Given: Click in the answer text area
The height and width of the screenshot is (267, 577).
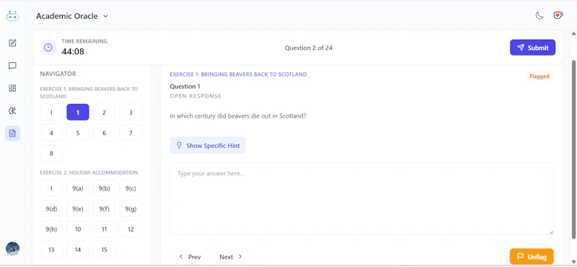Looking at the screenshot, I should pyautogui.click(x=361, y=198).
